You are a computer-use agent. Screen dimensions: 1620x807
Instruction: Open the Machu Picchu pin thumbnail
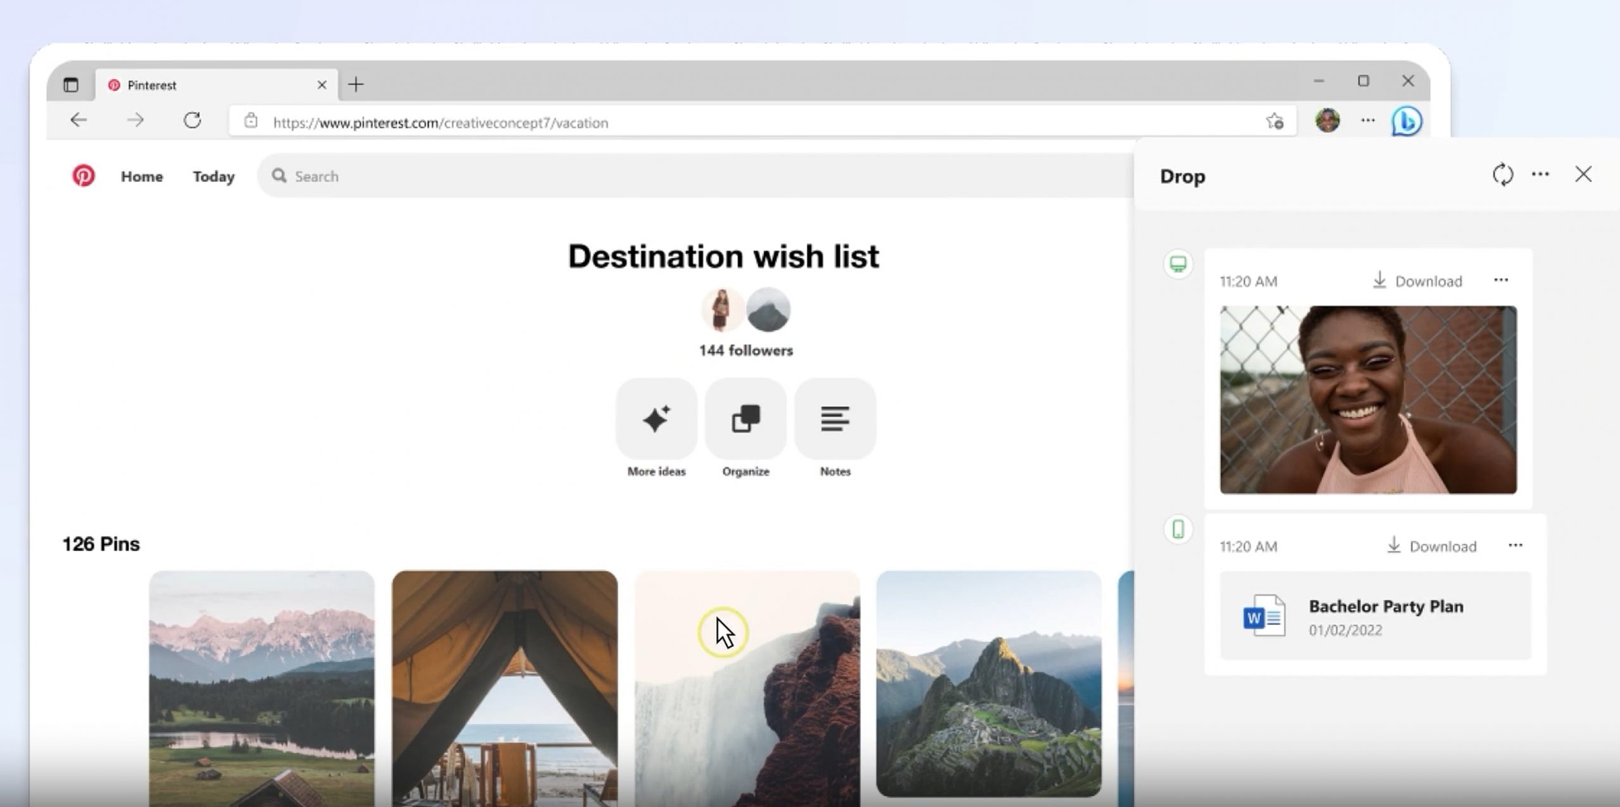[988, 684]
